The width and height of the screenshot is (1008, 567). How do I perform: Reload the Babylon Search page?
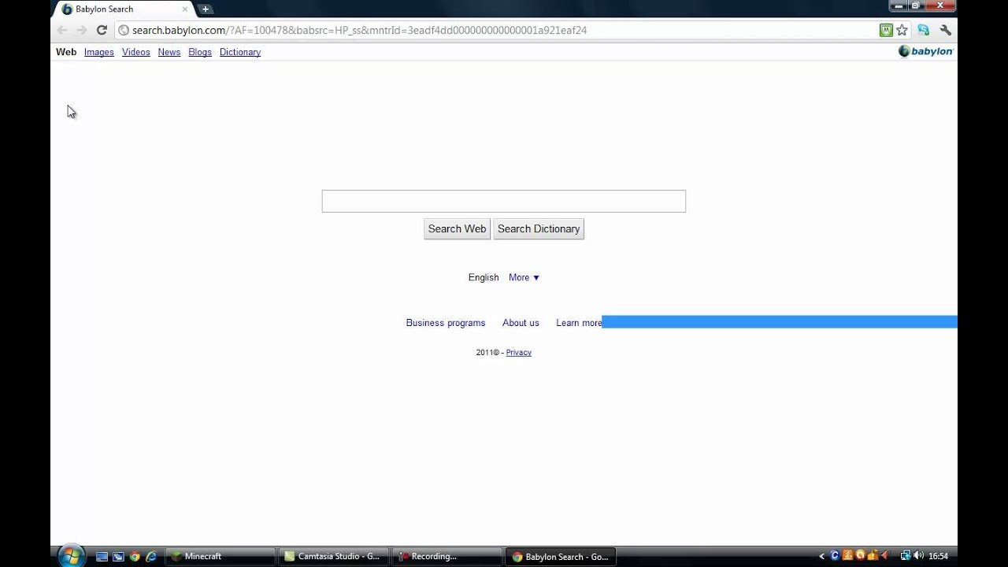pos(102,30)
